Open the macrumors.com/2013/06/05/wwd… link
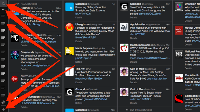Viewport: 200px width, 112px height. (150, 58)
